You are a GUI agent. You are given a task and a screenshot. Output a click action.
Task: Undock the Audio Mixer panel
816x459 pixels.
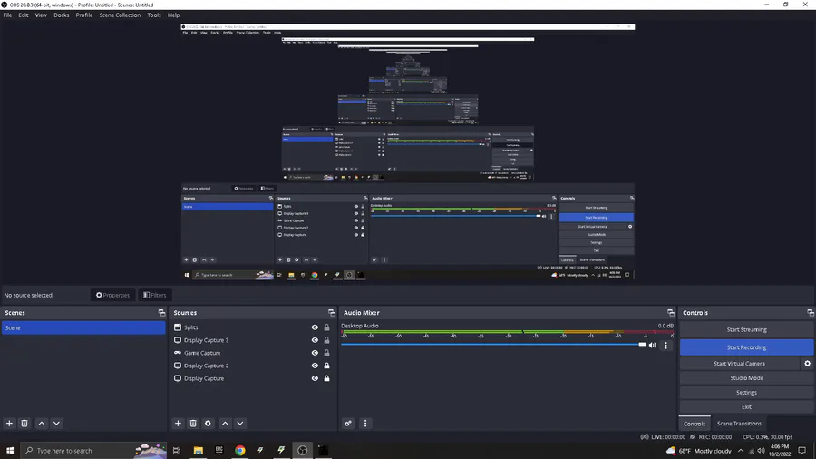[671, 312]
